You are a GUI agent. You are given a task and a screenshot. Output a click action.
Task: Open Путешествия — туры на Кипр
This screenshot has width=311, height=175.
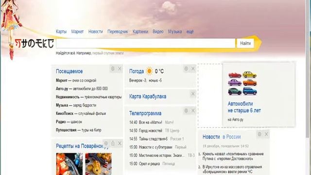(79, 130)
